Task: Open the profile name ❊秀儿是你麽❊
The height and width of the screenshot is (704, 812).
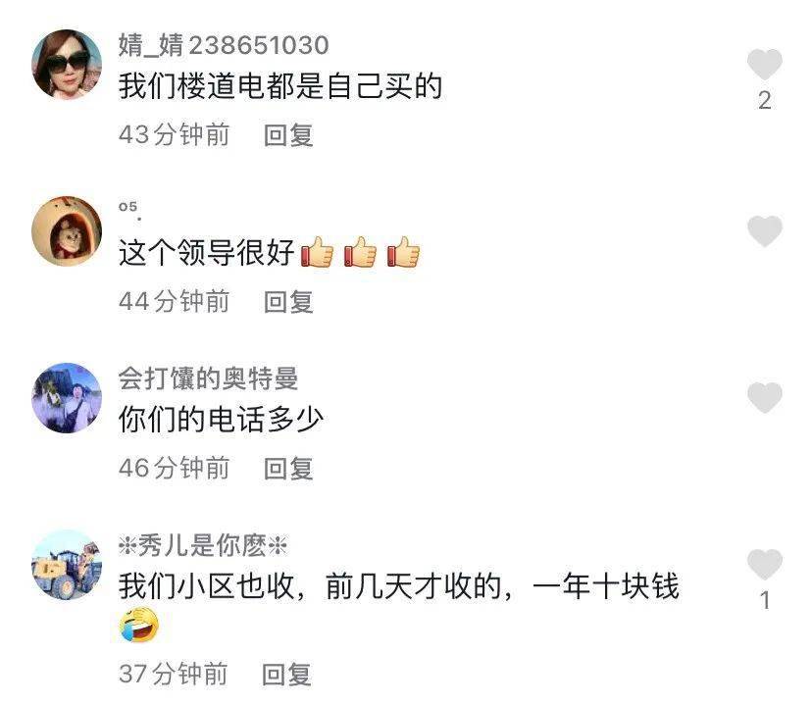Action: pyautogui.click(x=202, y=545)
